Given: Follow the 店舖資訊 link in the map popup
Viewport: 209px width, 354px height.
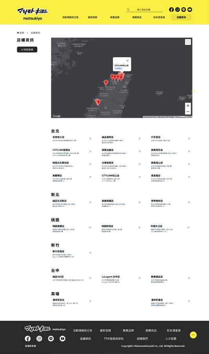Looking at the screenshot, I should [x=118, y=68].
